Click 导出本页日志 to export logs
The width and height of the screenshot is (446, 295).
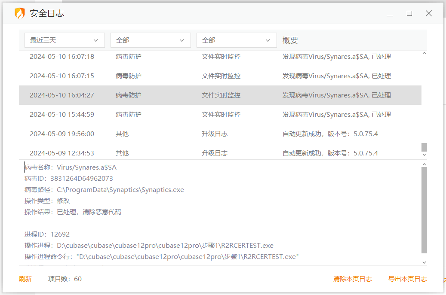(x=407, y=279)
